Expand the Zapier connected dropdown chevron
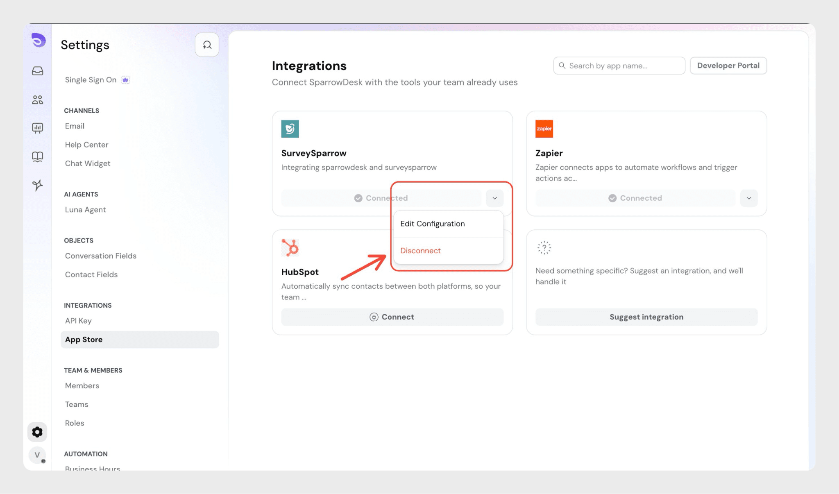Image resolution: width=839 pixels, height=494 pixels. [x=749, y=198]
